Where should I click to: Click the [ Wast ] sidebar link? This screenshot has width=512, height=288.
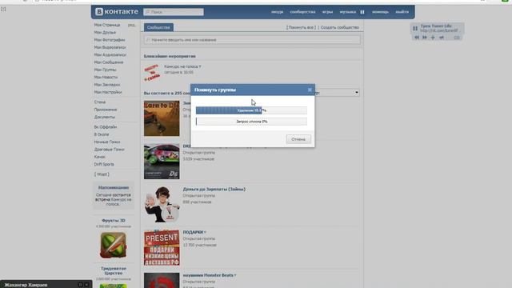102,174
